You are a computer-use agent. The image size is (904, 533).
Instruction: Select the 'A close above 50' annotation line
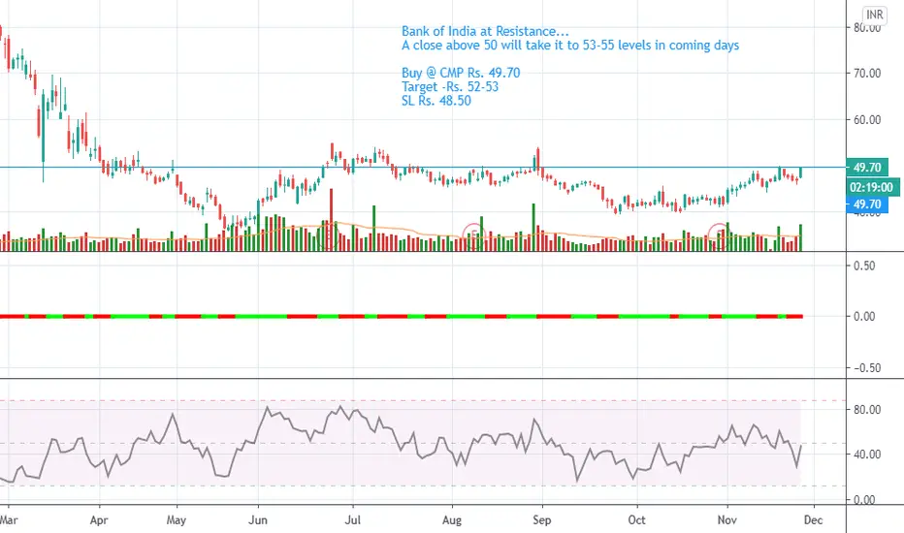pyautogui.click(x=570, y=45)
